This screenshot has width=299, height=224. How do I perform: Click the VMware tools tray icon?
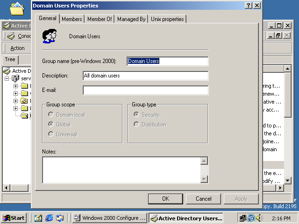pyautogui.click(x=251, y=218)
